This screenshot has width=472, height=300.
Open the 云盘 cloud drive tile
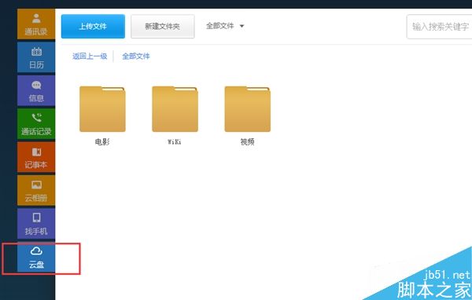36,258
